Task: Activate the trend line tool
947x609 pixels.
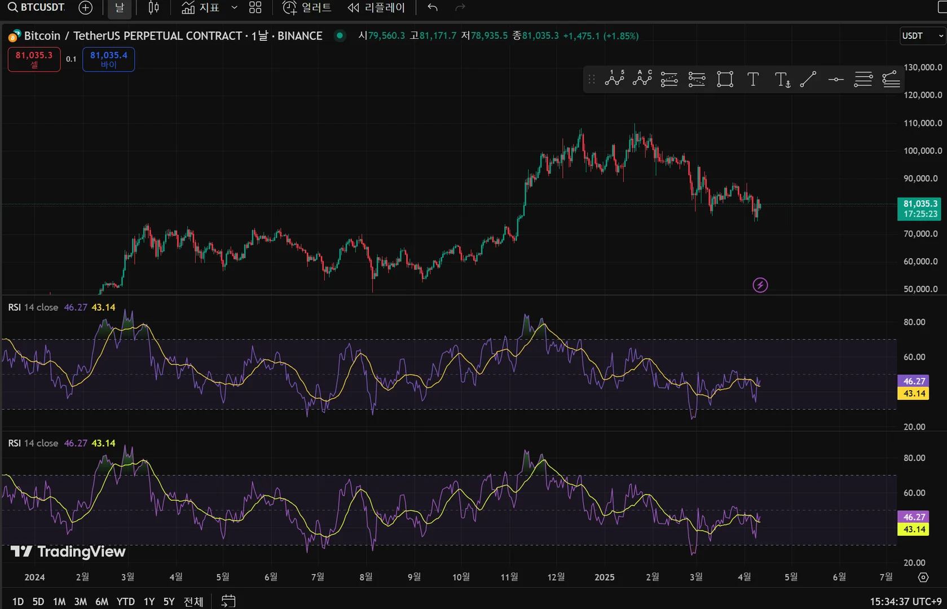Action: click(x=808, y=79)
